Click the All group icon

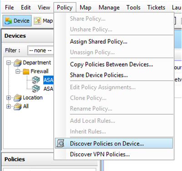pos(18,106)
